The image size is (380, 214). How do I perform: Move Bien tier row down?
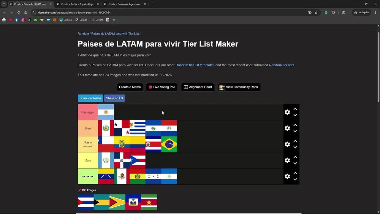point(295,131)
